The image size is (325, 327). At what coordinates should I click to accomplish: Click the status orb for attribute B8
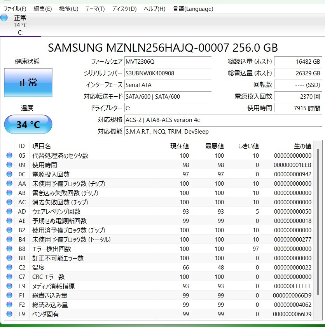tap(9, 249)
